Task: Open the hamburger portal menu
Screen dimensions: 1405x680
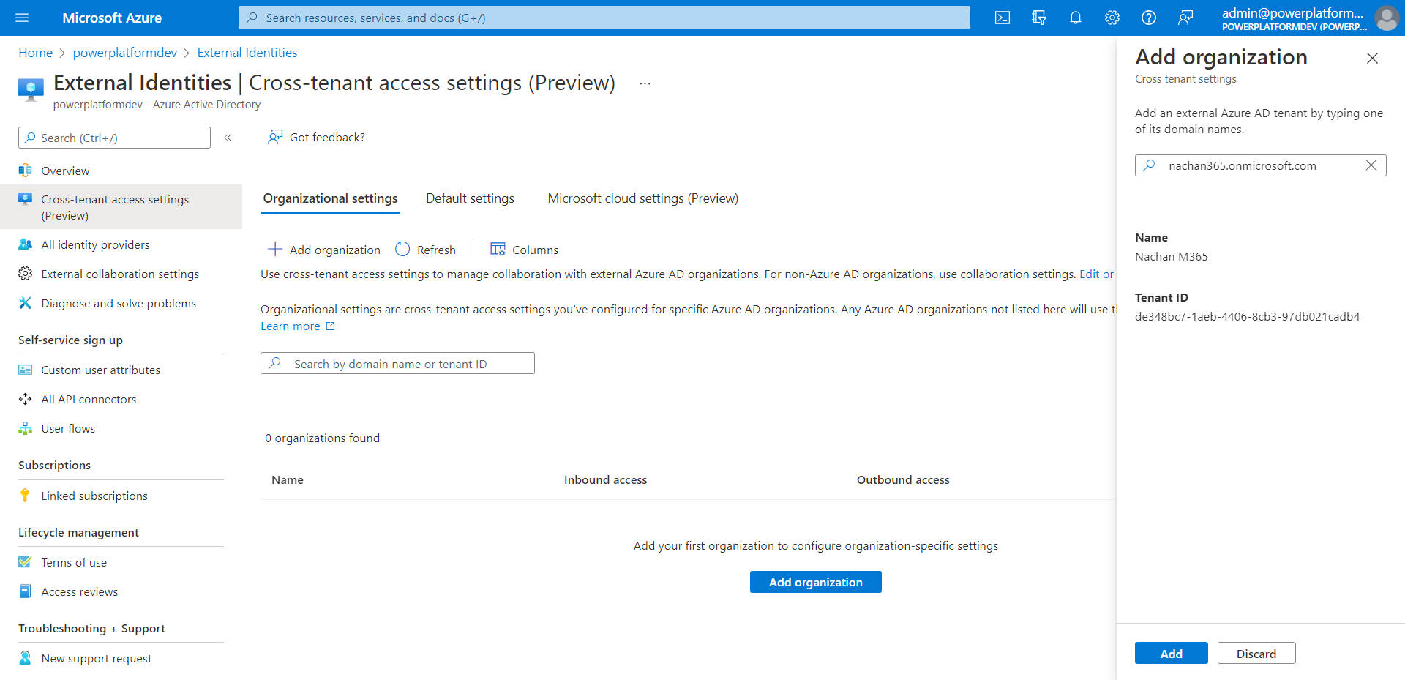Action: pos(22,18)
